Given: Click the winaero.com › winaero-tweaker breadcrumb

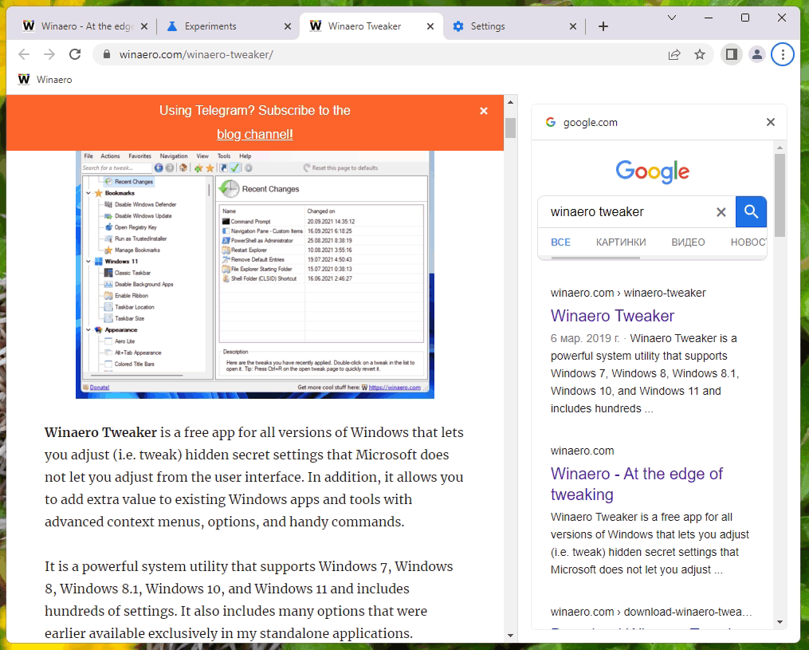Looking at the screenshot, I should 628,293.
